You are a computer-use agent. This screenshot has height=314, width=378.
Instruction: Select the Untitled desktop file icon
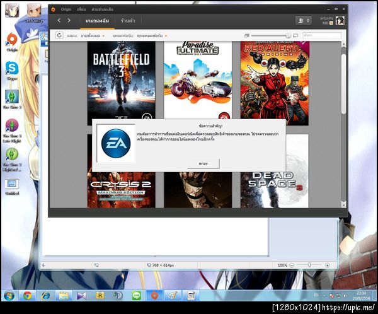click(x=12, y=187)
